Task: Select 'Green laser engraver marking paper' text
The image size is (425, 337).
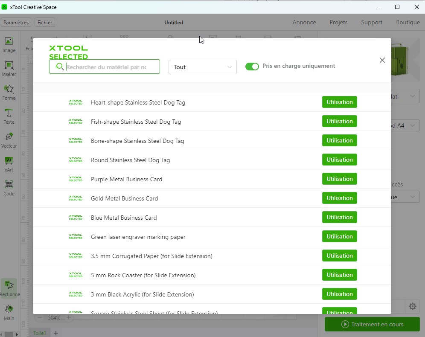Action: pyautogui.click(x=138, y=237)
